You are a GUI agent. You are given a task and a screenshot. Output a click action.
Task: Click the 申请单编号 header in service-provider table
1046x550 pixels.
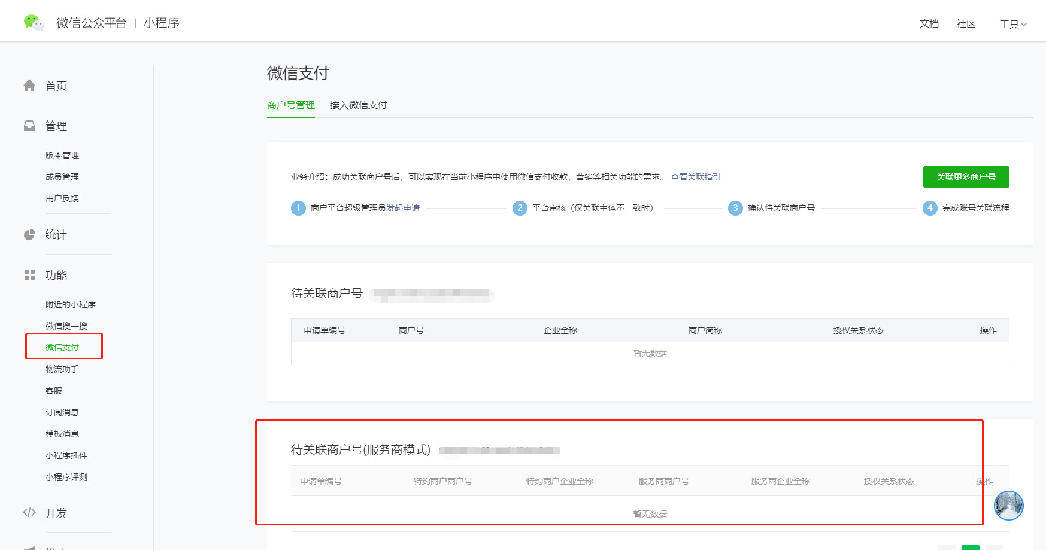(x=321, y=481)
